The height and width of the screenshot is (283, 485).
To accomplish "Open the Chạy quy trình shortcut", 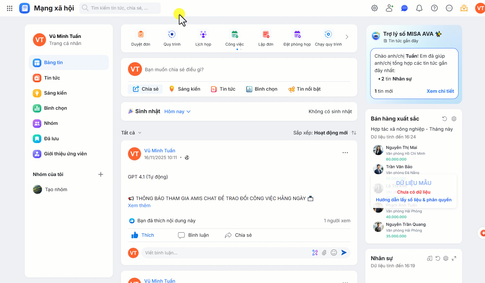I will (328, 38).
